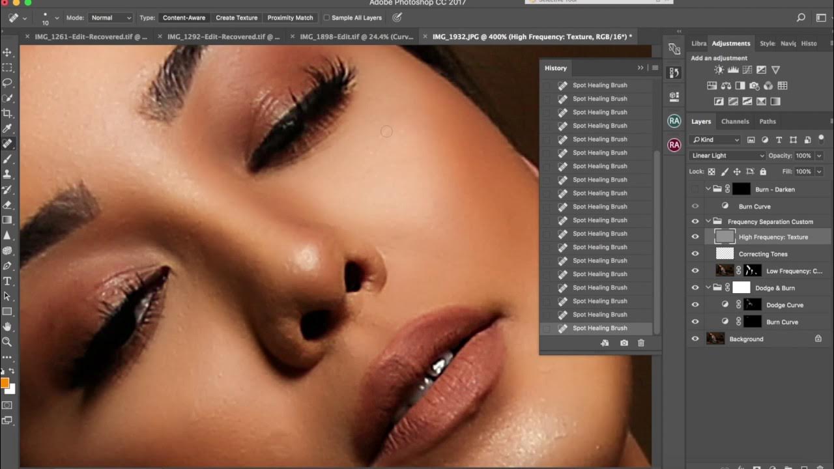Click the Opacity 100% field
Image resolution: width=834 pixels, height=469 pixels.
coord(803,156)
